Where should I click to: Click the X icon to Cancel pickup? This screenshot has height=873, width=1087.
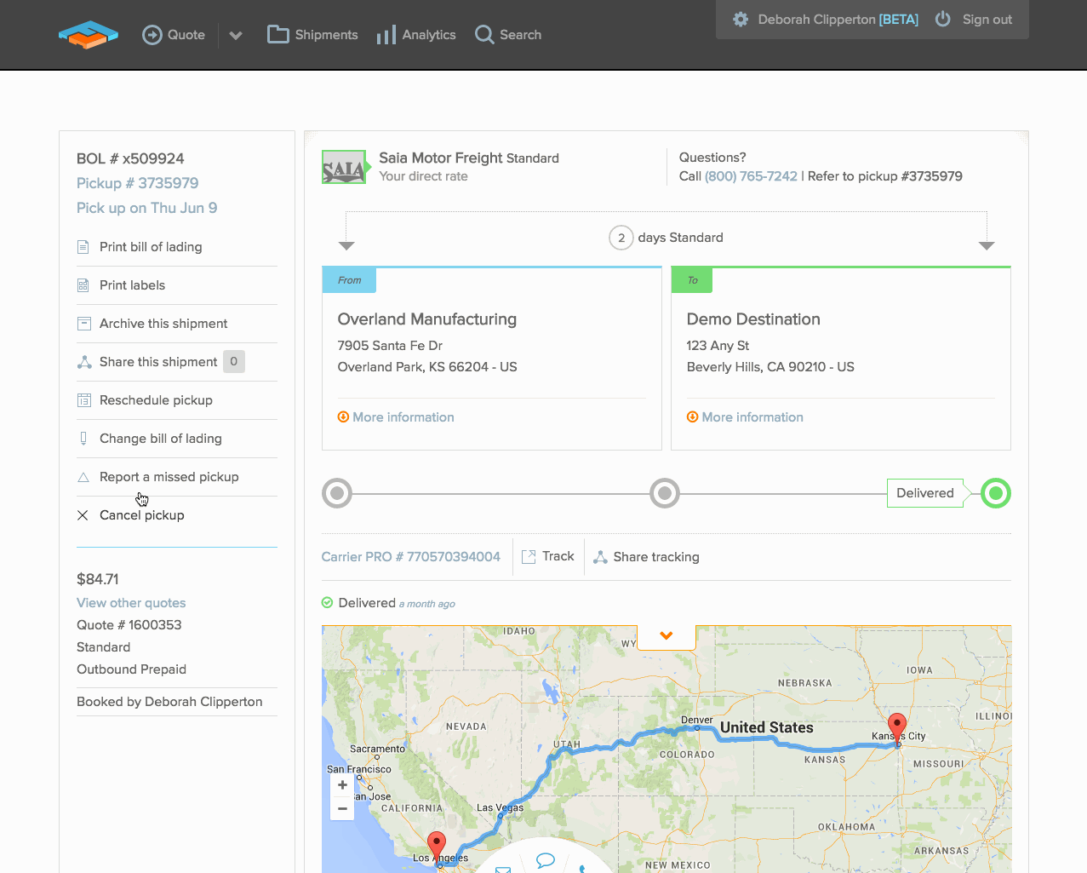point(83,515)
